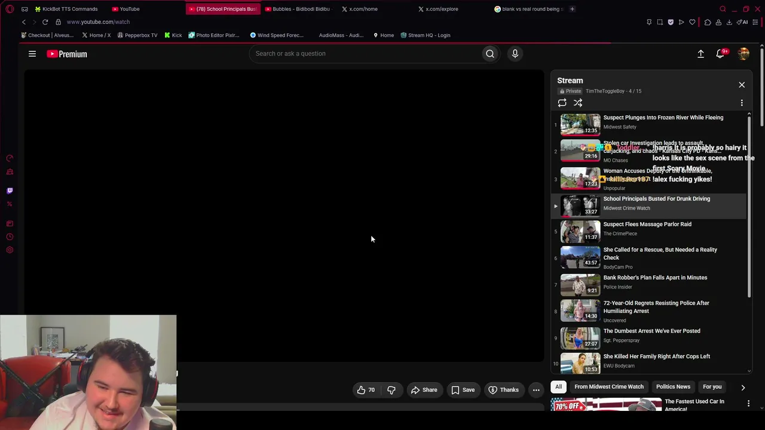Open the YouTube create upload icon
This screenshot has width=765, height=430.
click(x=701, y=54)
